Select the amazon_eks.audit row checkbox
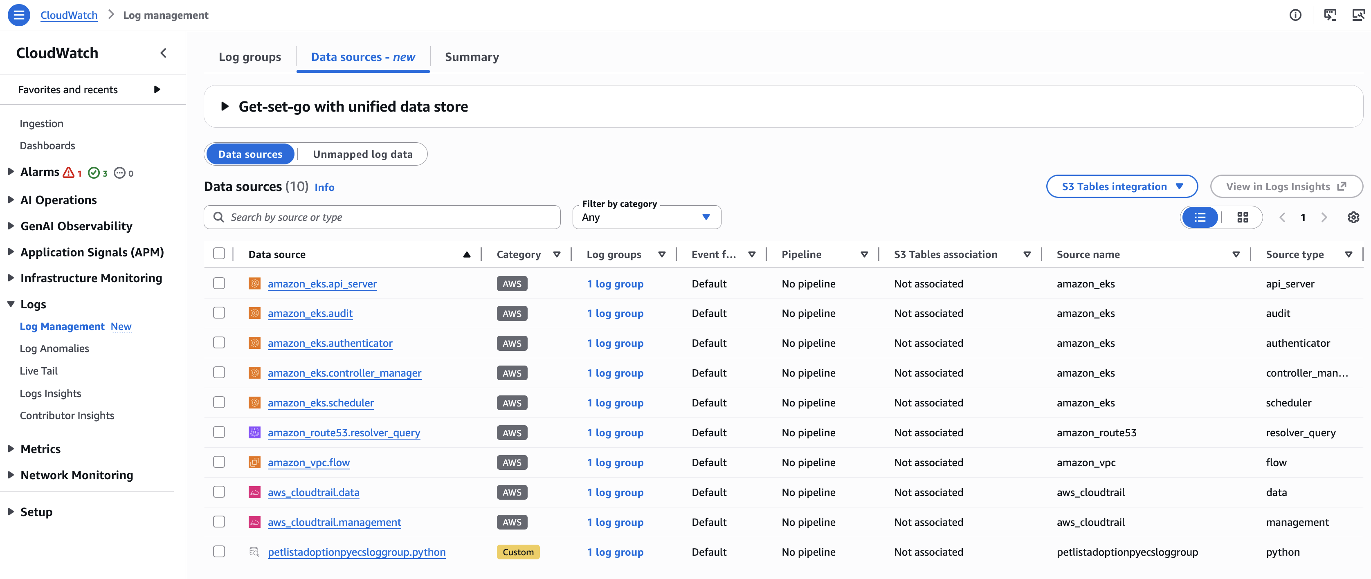1371x579 pixels. coord(219,314)
